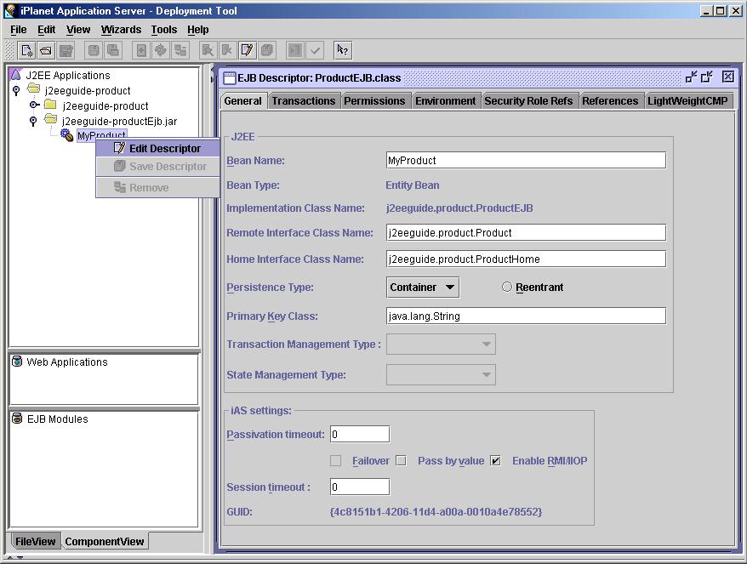Uncheck the Enable RMI/IIOP checkbox

tap(495, 460)
